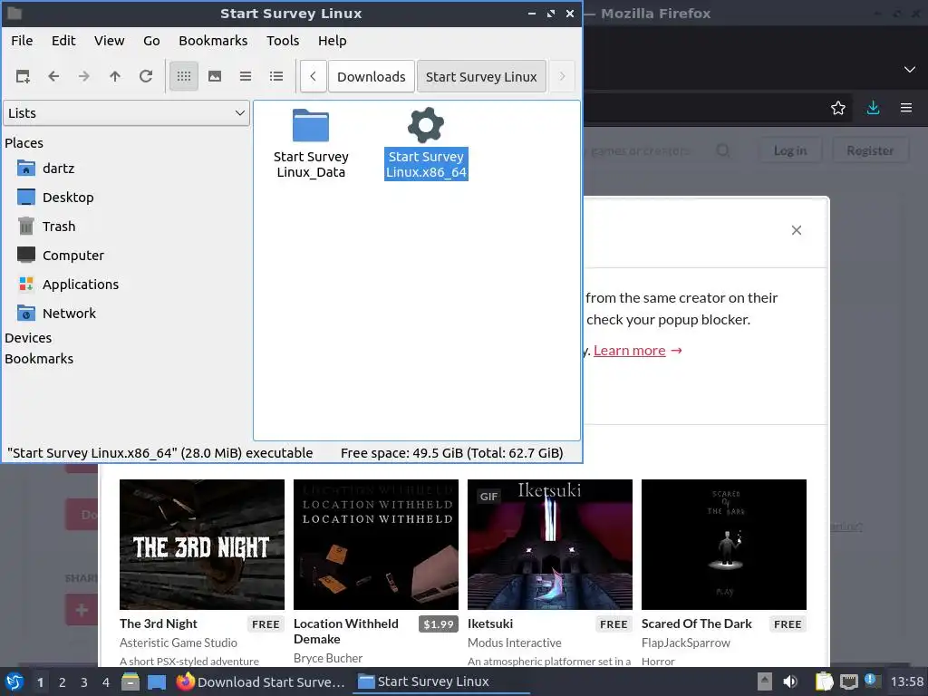The height and width of the screenshot is (696, 928).
Task: Go forward in folder history
Action: coord(84,76)
